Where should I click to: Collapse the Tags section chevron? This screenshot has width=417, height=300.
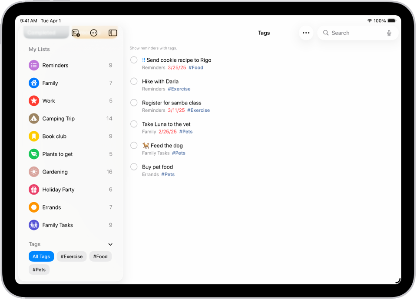pos(110,244)
